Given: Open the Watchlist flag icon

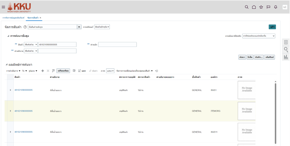Looking at the screenshot, I should click(x=268, y=7).
